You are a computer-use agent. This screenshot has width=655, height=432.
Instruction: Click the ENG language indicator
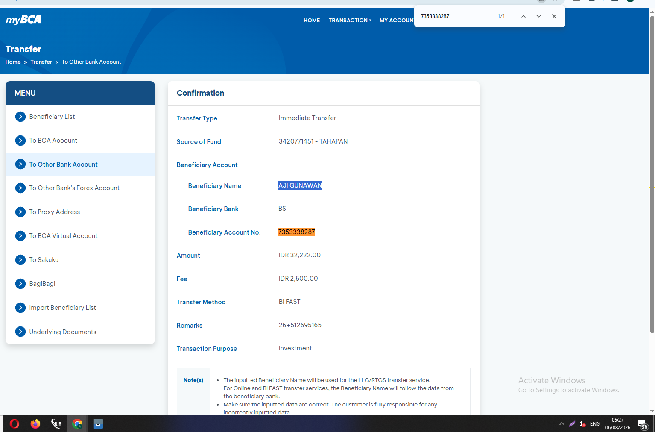(595, 424)
